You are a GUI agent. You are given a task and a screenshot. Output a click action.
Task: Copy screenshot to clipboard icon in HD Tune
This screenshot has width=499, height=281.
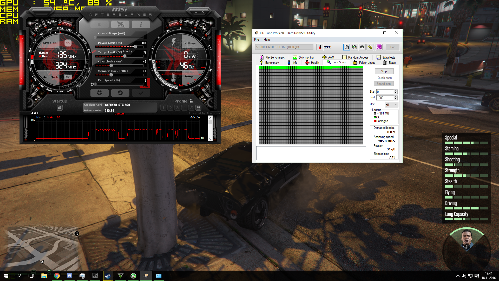point(354,47)
